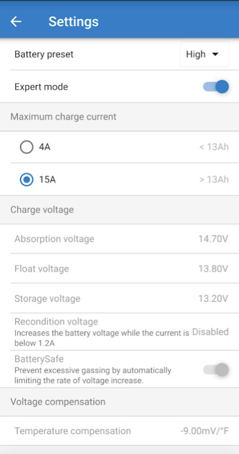The image size is (239, 454).
Task: Disable the Expert mode switch
Action: pyautogui.click(x=216, y=86)
